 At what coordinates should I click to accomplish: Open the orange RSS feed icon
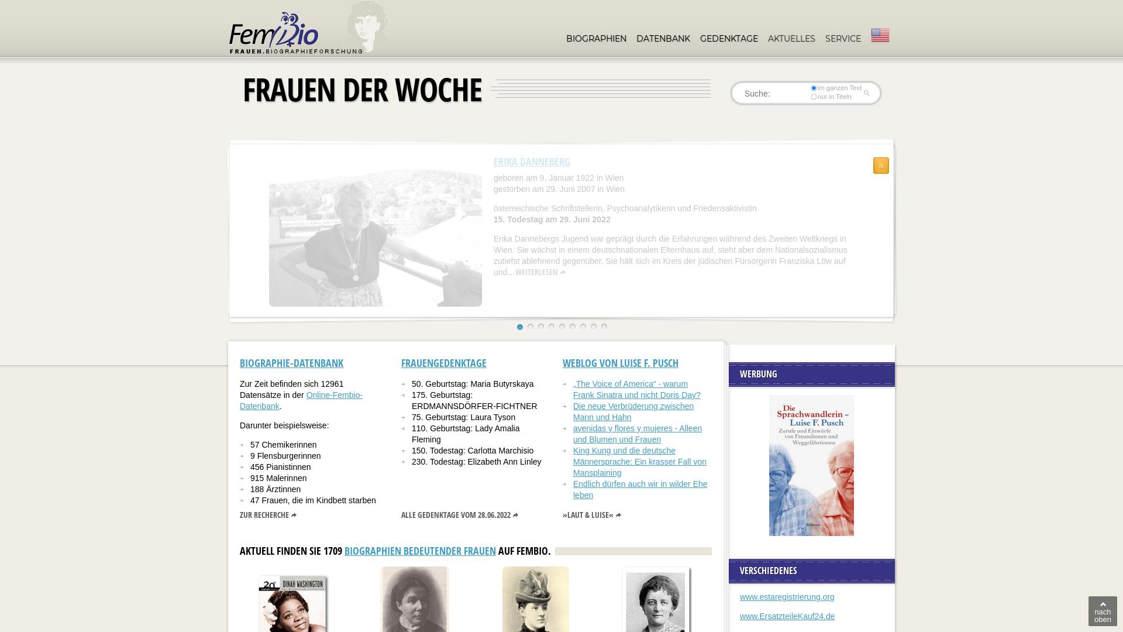(881, 166)
